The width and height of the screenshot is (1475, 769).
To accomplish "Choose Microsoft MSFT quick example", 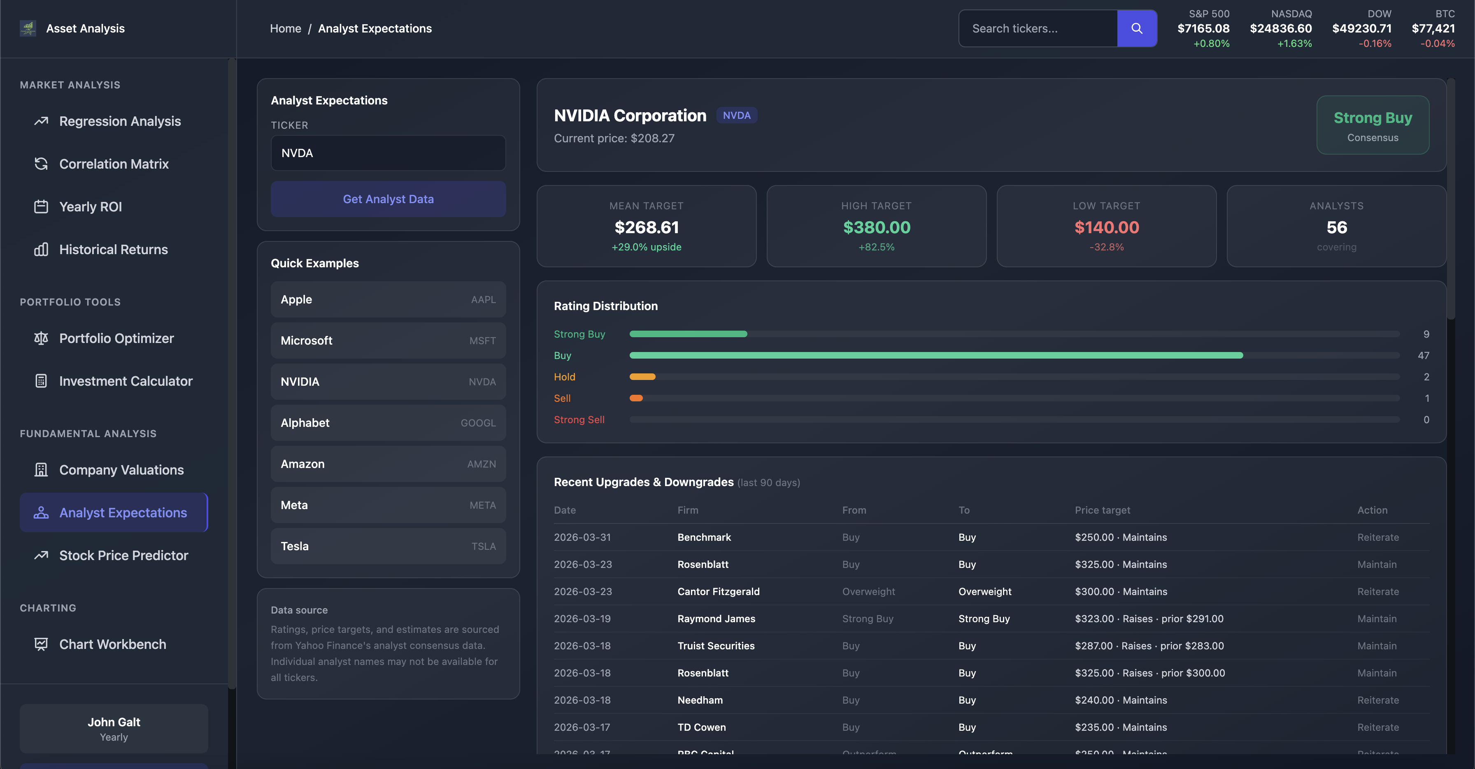I will click(388, 340).
